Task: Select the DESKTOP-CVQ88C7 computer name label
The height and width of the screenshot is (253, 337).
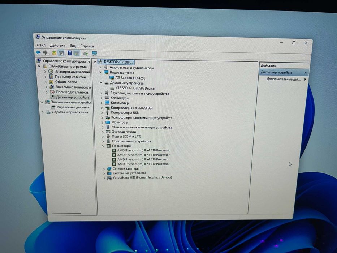Action: click(119, 62)
